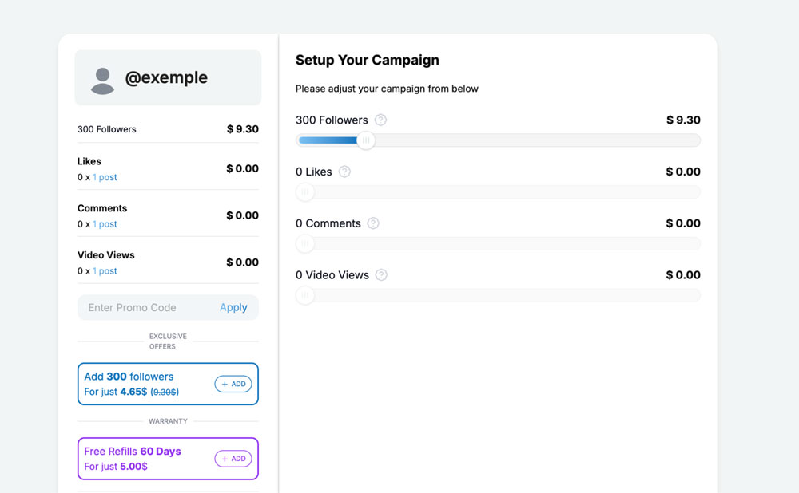Click the Followers slider handle

click(365, 140)
